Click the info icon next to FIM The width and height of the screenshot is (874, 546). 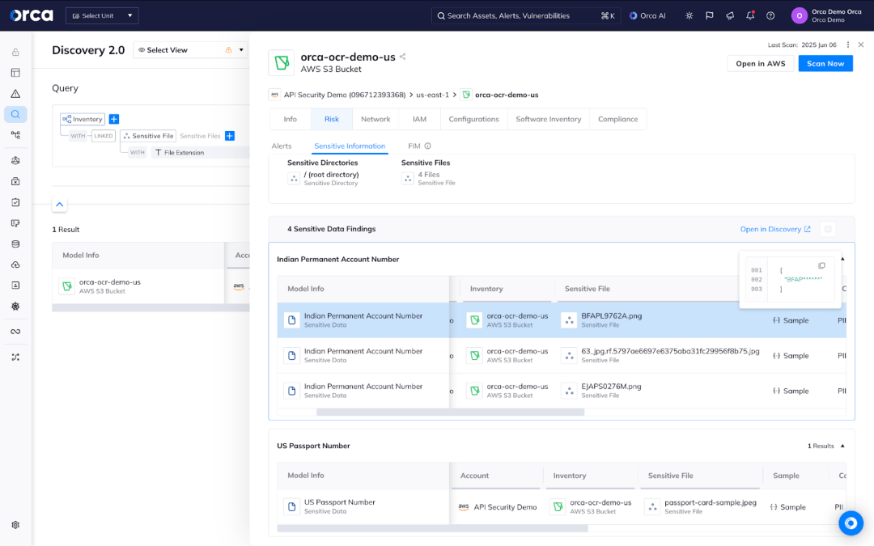[x=427, y=146]
